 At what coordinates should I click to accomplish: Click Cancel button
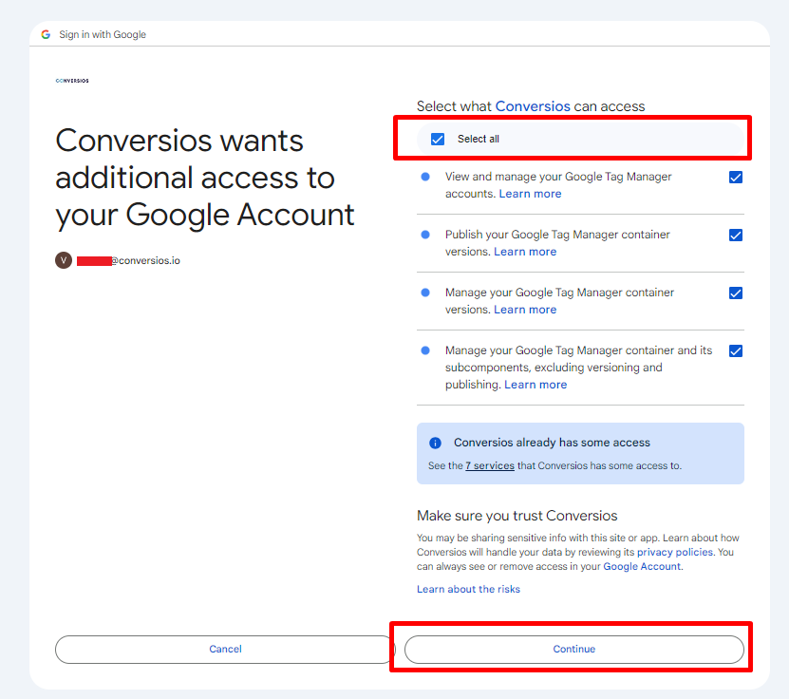coord(225,650)
